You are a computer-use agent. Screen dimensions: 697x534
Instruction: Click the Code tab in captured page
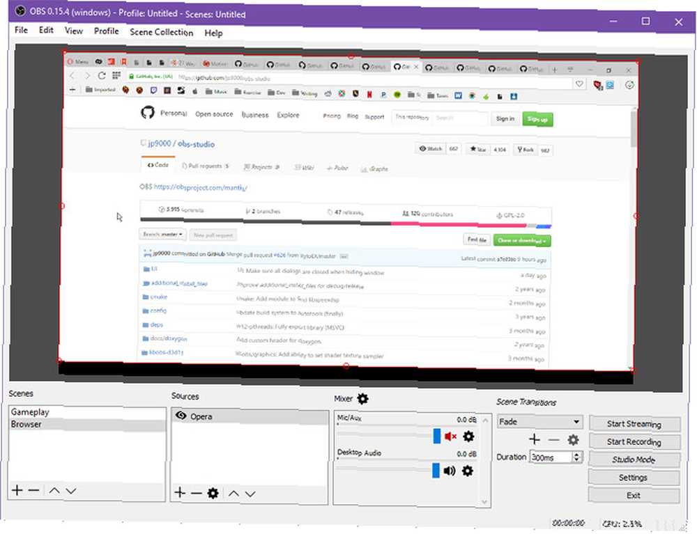click(x=158, y=165)
